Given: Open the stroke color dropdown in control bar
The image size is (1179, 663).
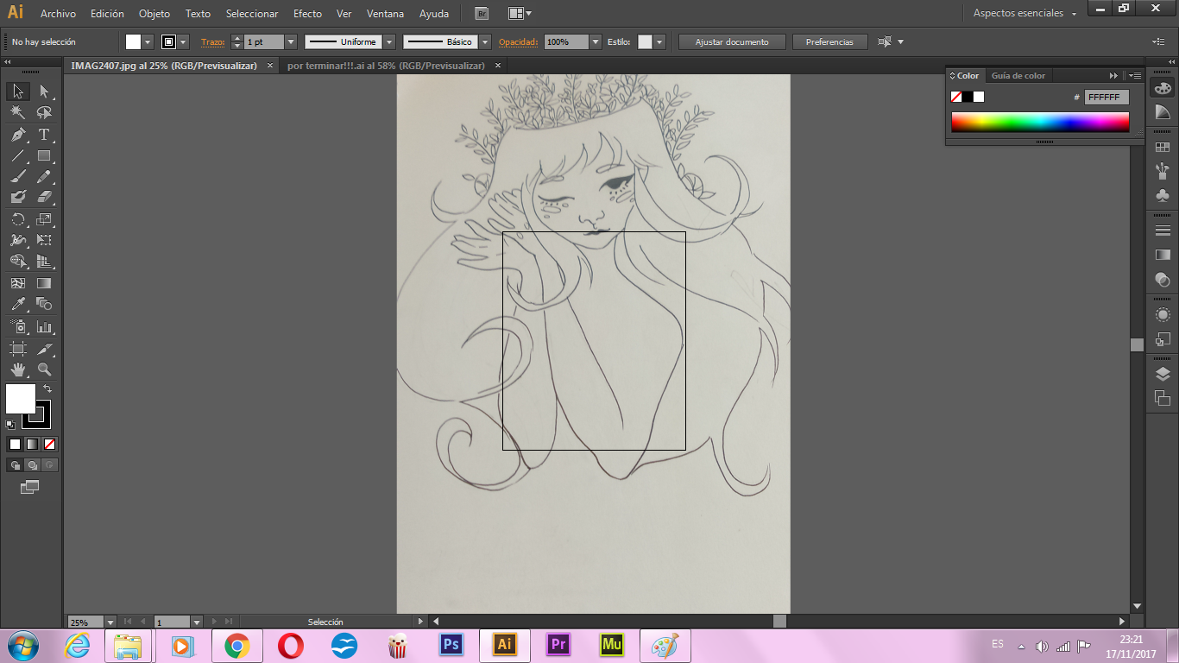Looking at the screenshot, I should coord(183,41).
